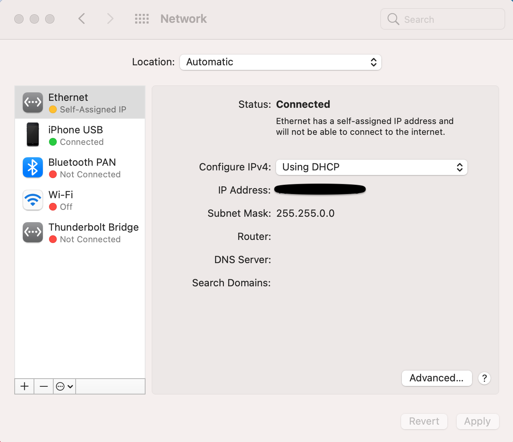Focus the Search field

[443, 19]
